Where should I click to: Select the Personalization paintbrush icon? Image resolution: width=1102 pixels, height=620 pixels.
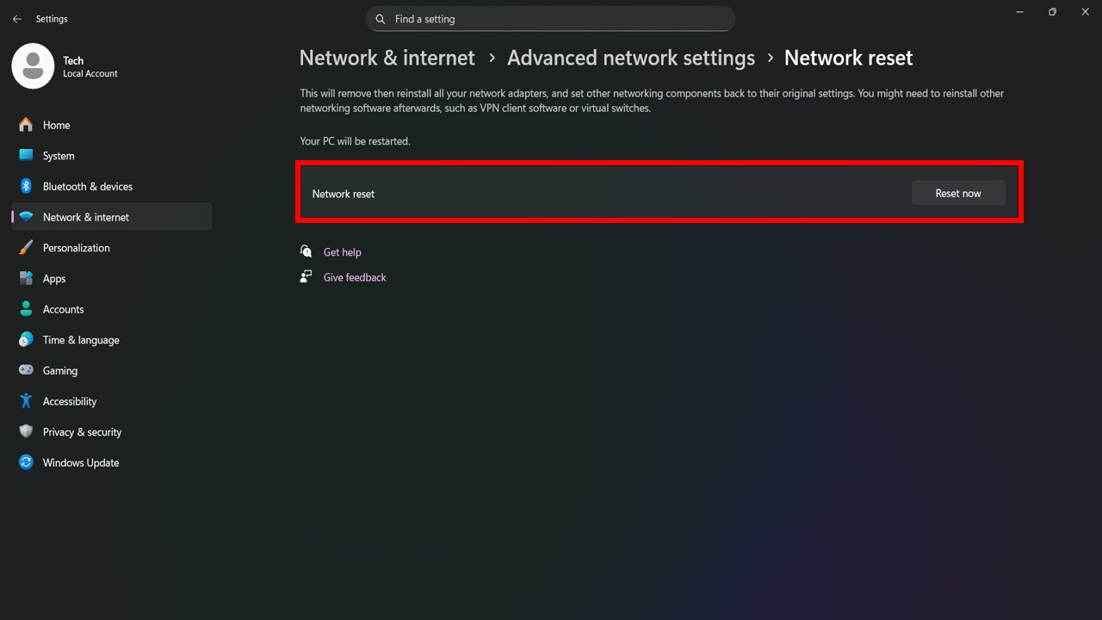pyautogui.click(x=26, y=248)
